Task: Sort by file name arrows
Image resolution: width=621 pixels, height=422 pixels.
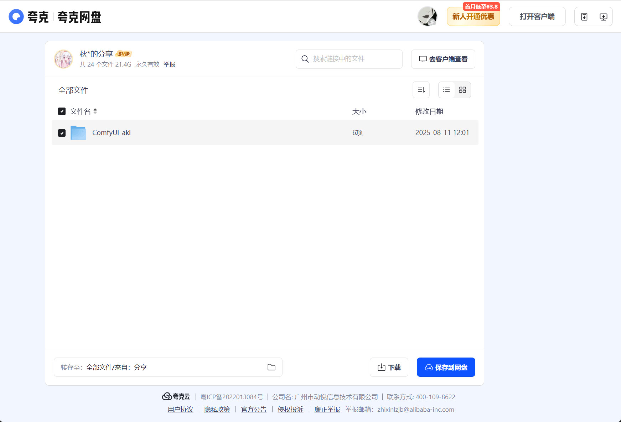Action: point(95,111)
